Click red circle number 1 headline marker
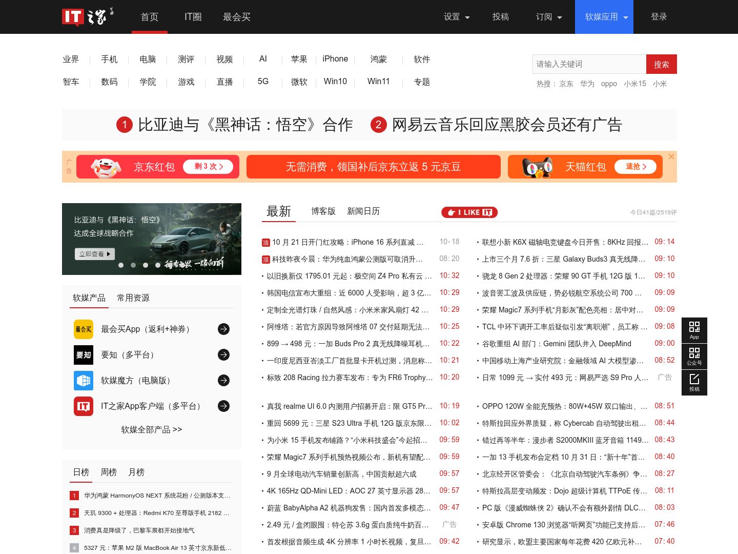 click(x=124, y=125)
